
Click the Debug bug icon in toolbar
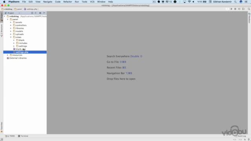click(235, 9)
